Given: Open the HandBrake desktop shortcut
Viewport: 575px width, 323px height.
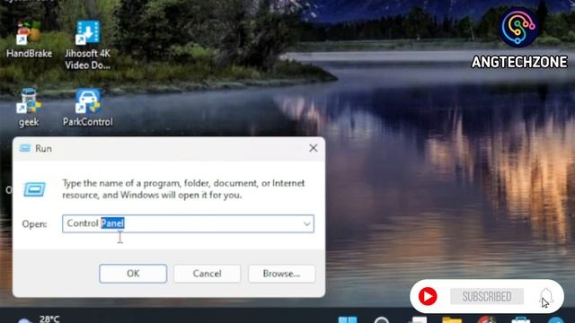Looking at the screenshot, I should click(x=29, y=39).
